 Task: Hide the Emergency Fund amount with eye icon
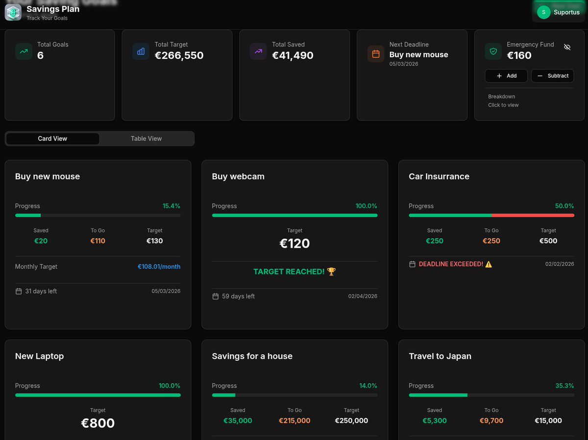point(567,47)
